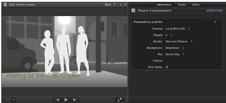Click the 00:00:10:00 timecode value
Screen dimensions: 226x103
click(214, 11)
